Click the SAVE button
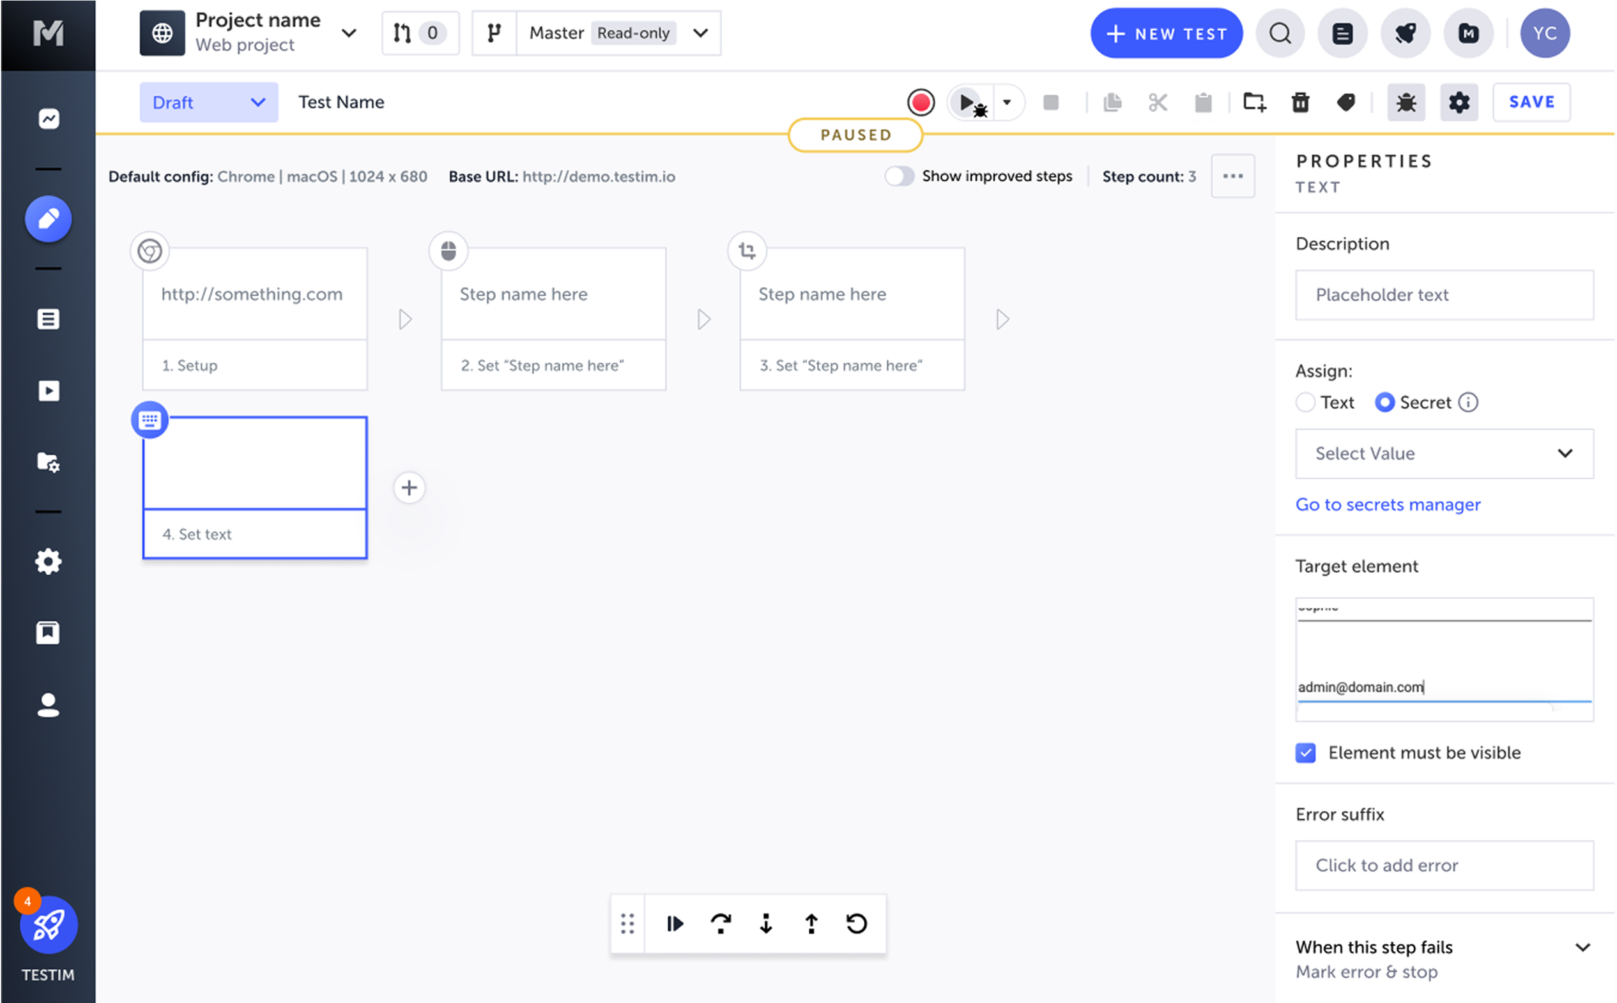 click(1533, 103)
